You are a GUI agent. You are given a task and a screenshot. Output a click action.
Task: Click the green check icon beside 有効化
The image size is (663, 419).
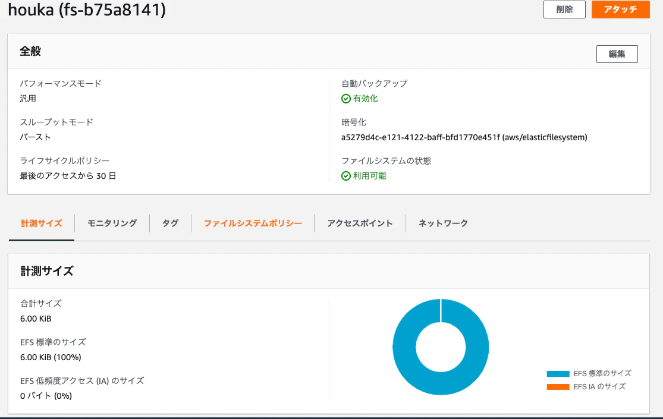point(346,99)
